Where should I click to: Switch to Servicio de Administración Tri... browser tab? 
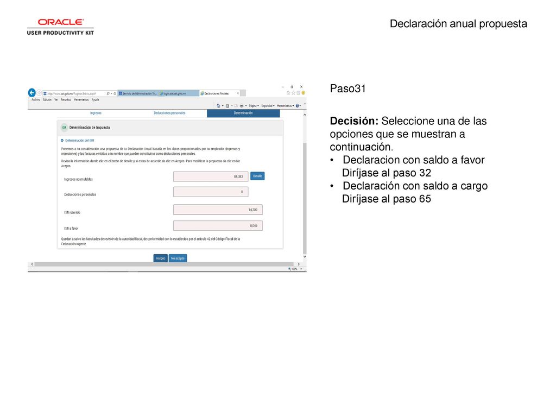137,93
